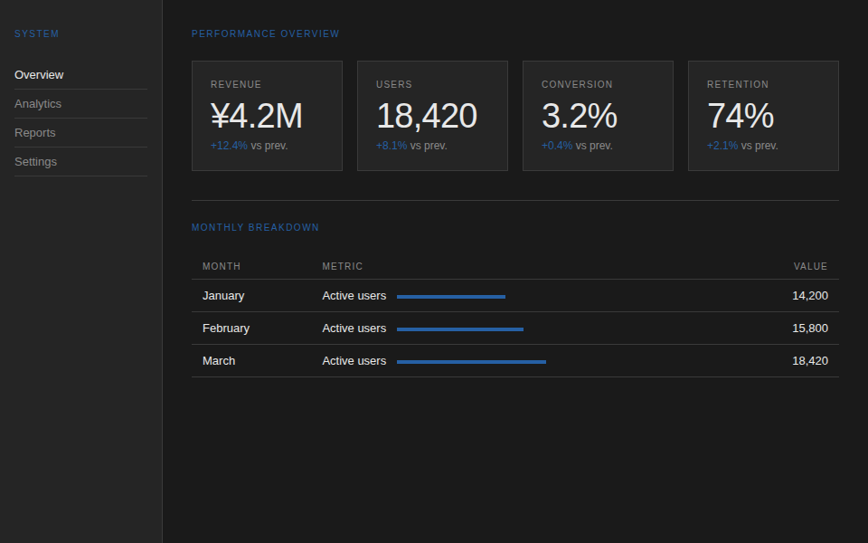Click the VALUE column header
Viewport: 868px width, 543px height.
point(810,266)
